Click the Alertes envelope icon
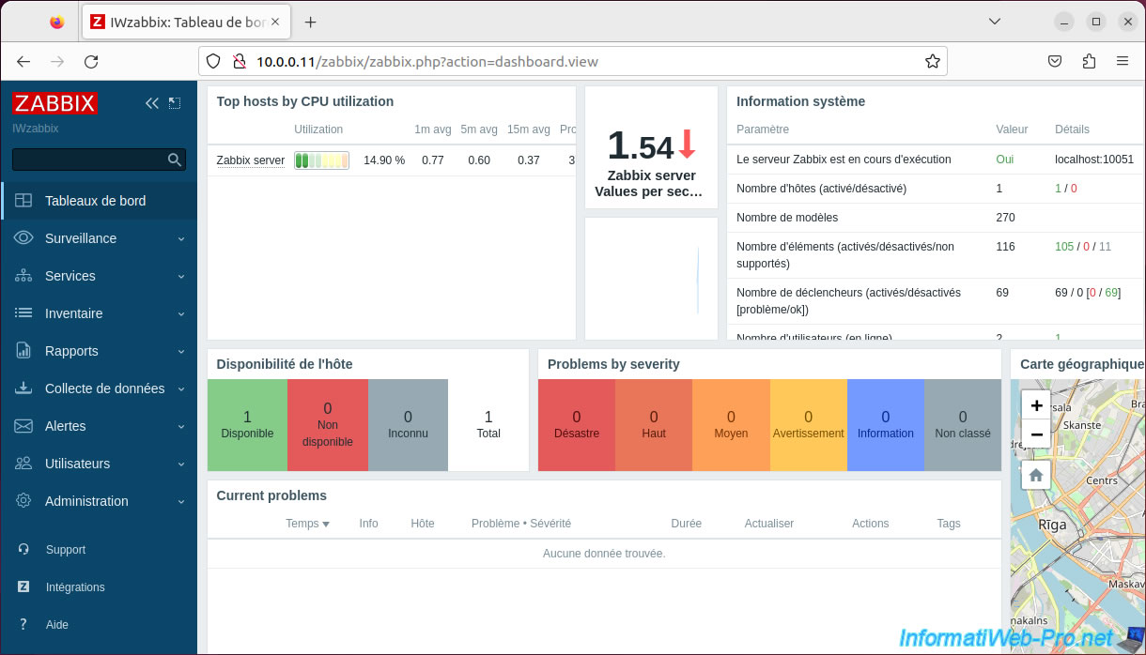Viewport: 1146px width, 655px height. click(x=24, y=426)
